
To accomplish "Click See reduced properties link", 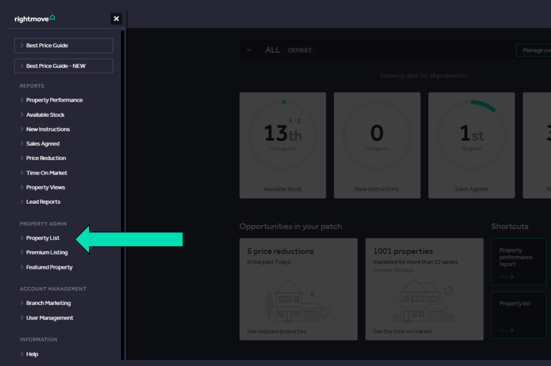I will 276,332.
